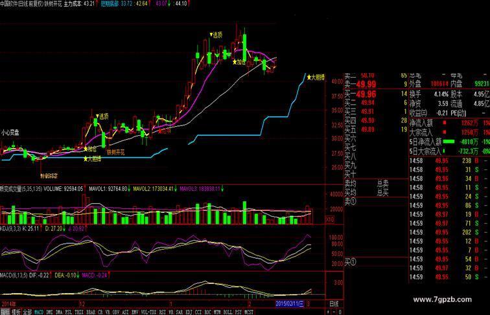The image size is (490, 315).
Task: Open the CCI indicator tab
Action: (x=198, y=312)
